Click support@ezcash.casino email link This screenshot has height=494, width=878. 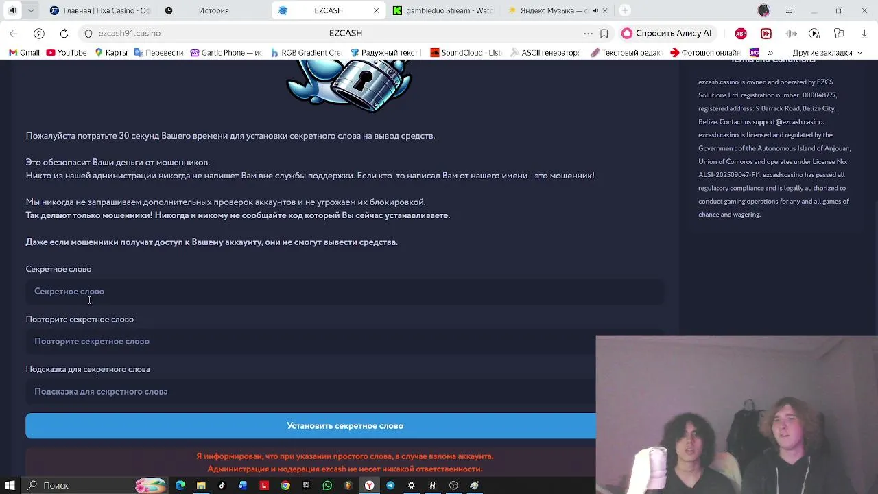click(x=787, y=122)
